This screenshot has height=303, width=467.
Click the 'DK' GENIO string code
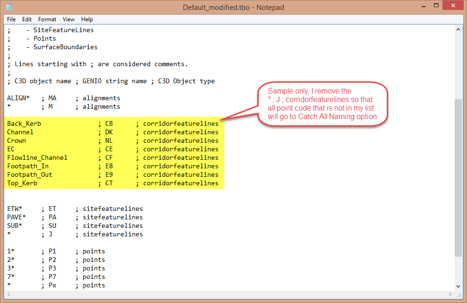[109, 132]
